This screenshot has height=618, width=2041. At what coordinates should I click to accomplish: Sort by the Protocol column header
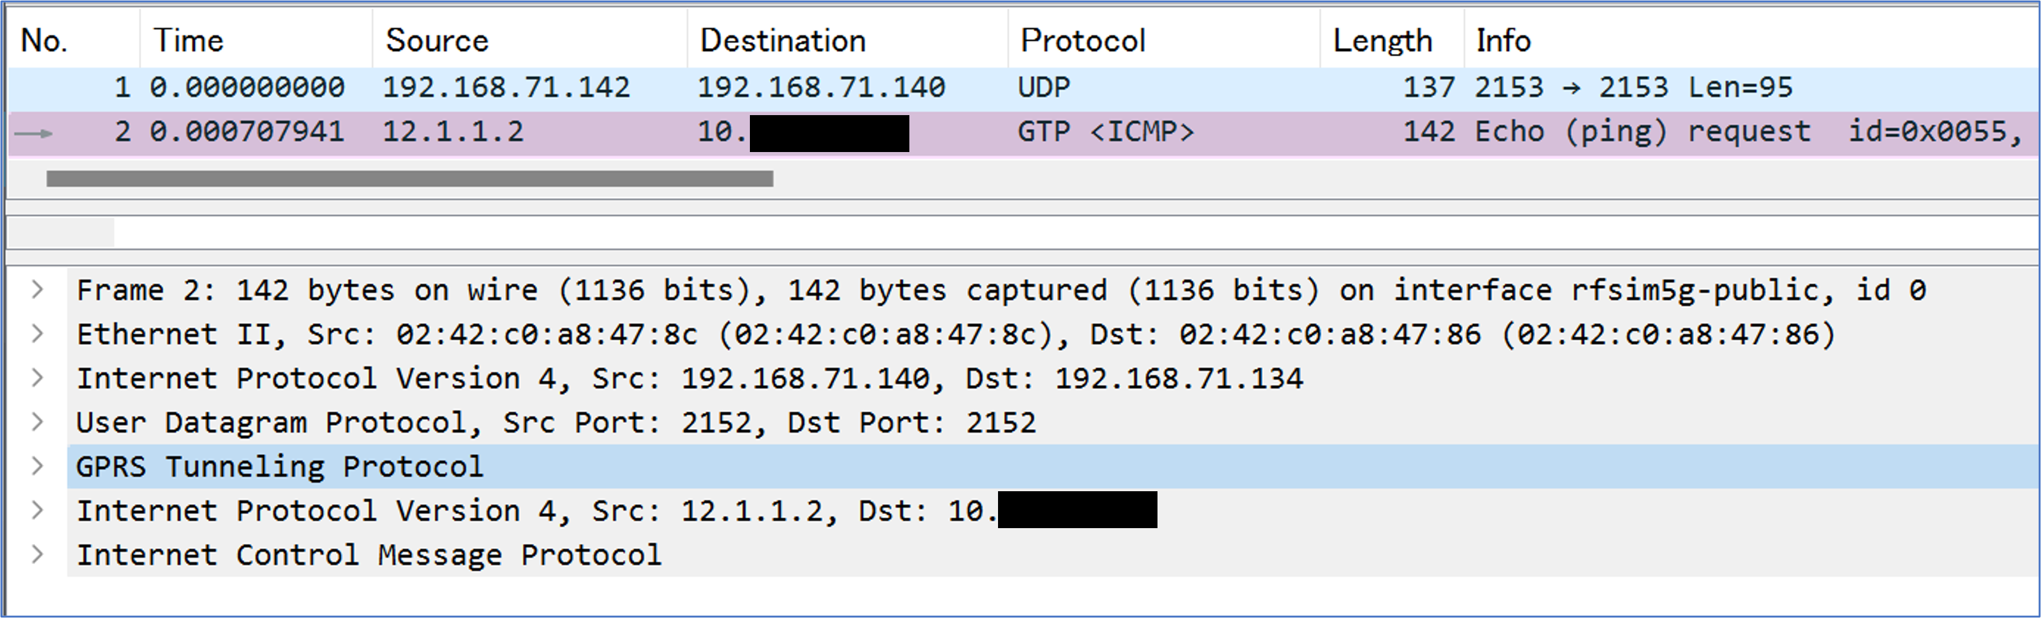tap(1164, 39)
